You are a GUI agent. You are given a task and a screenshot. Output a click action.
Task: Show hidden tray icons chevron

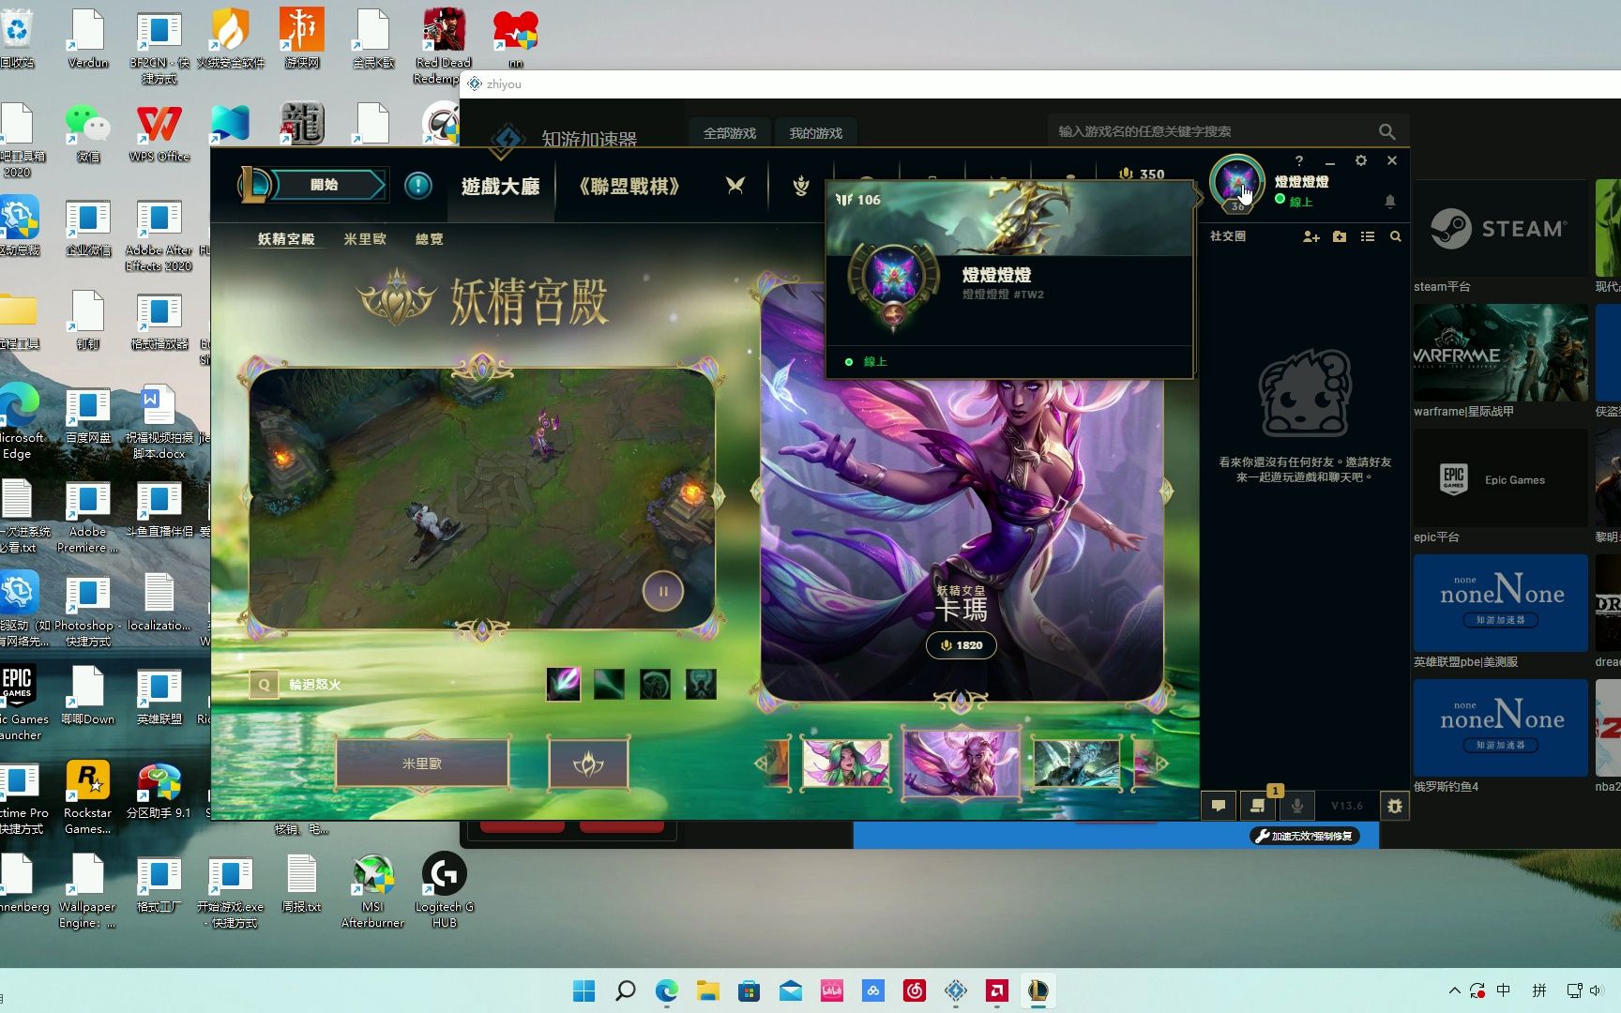(x=1454, y=990)
